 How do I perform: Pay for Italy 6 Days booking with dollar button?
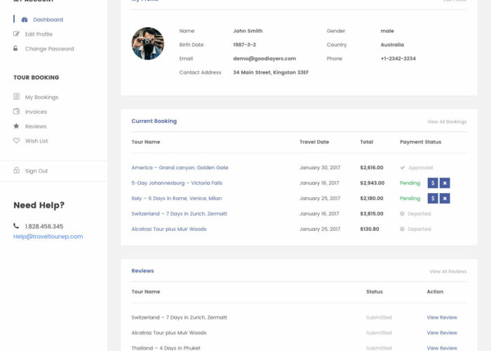pyautogui.click(x=433, y=199)
